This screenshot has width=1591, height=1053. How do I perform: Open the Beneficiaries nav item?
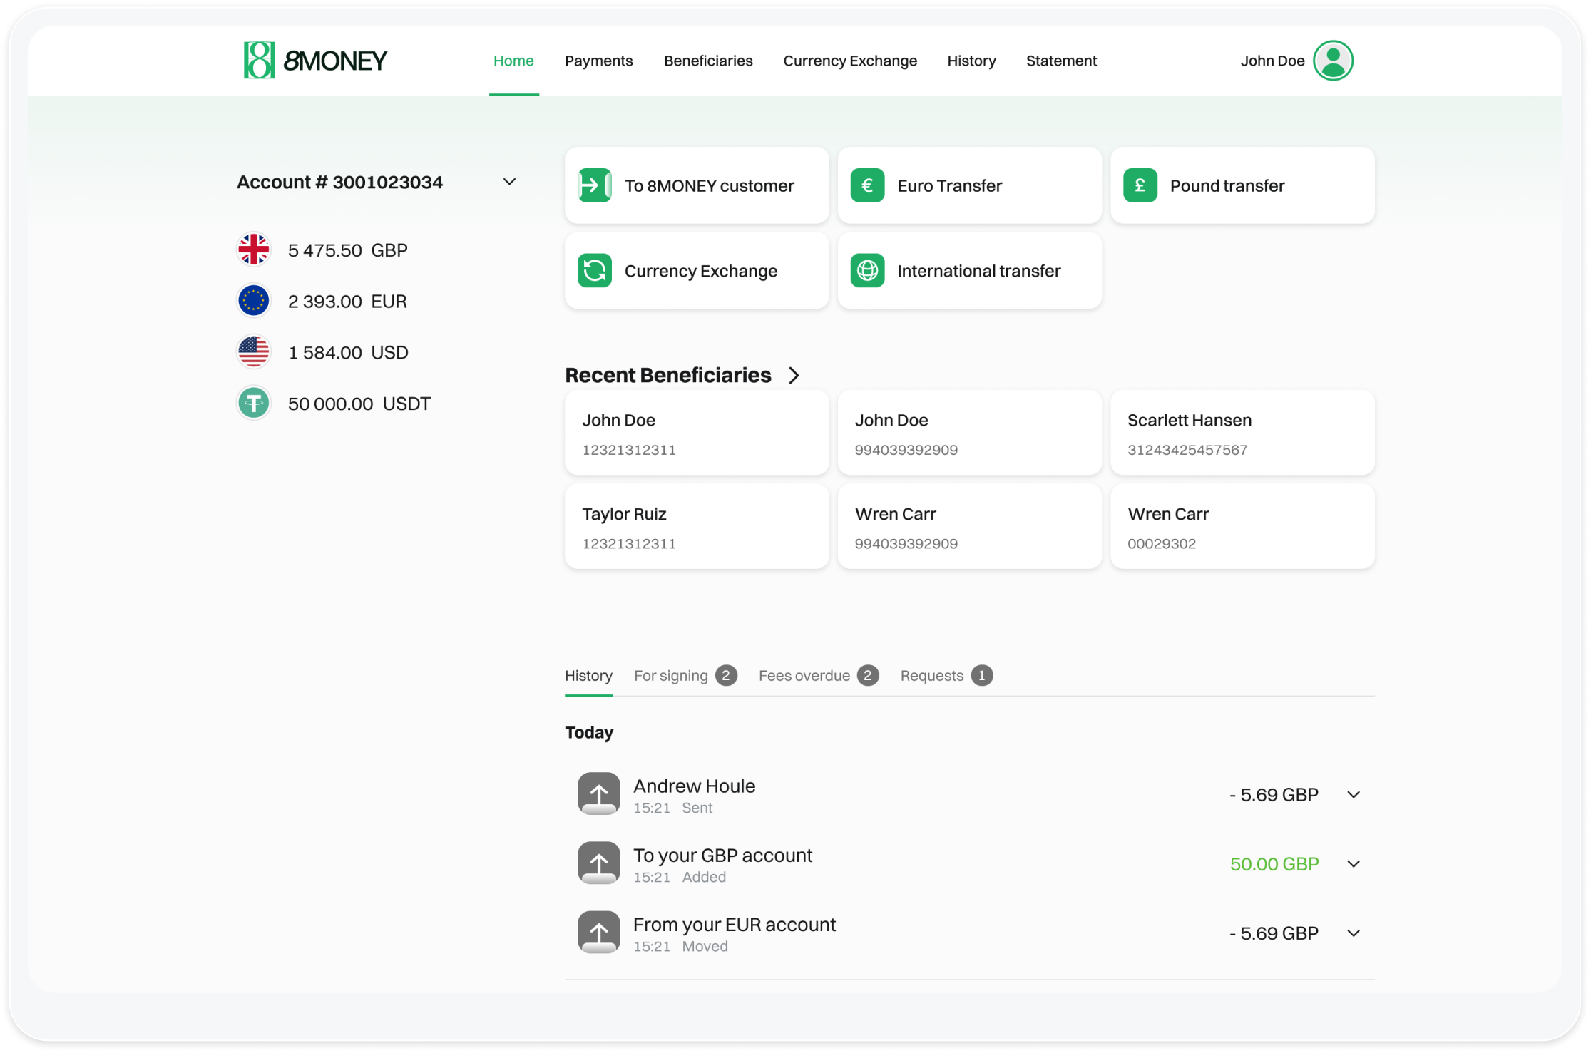click(x=708, y=61)
